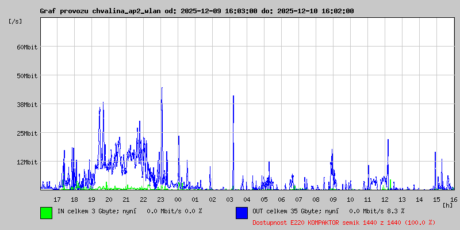
Task: Click the '12' hour label on x-axis
Action: 385,200
